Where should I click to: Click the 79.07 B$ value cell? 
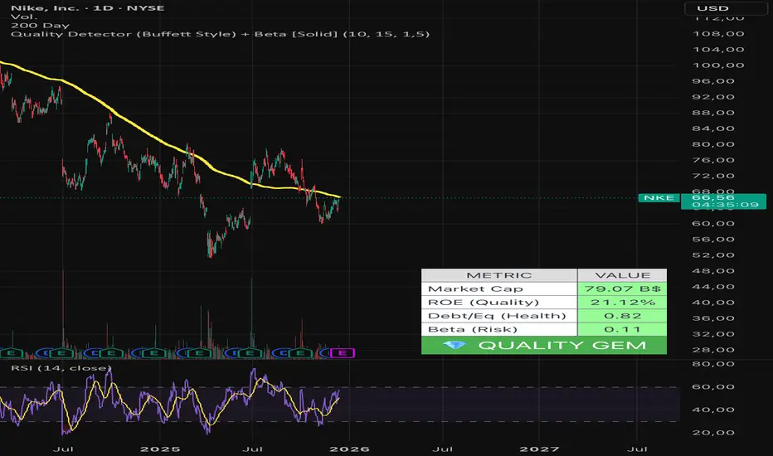pyautogui.click(x=622, y=289)
